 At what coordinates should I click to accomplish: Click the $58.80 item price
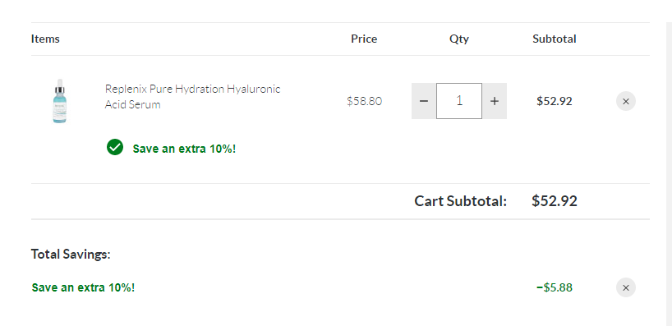coord(364,101)
